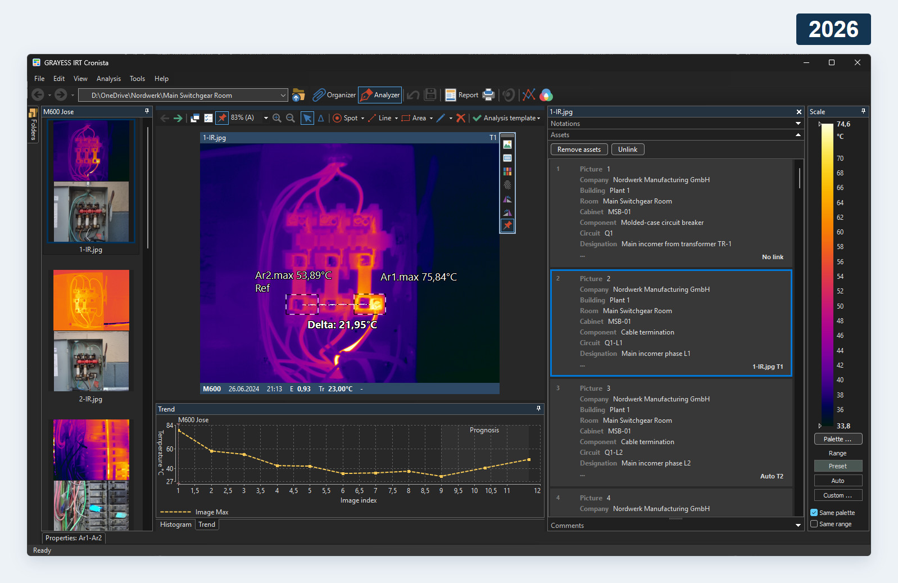Open the Palette ... button
This screenshot has height=583, width=898.
point(838,439)
